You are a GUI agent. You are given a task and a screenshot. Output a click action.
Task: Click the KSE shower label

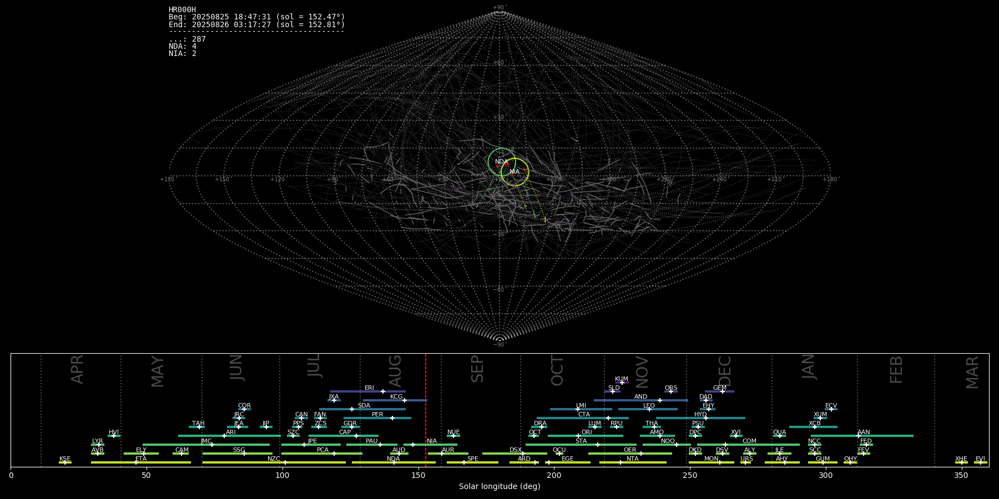pyautogui.click(x=65, y=459)
